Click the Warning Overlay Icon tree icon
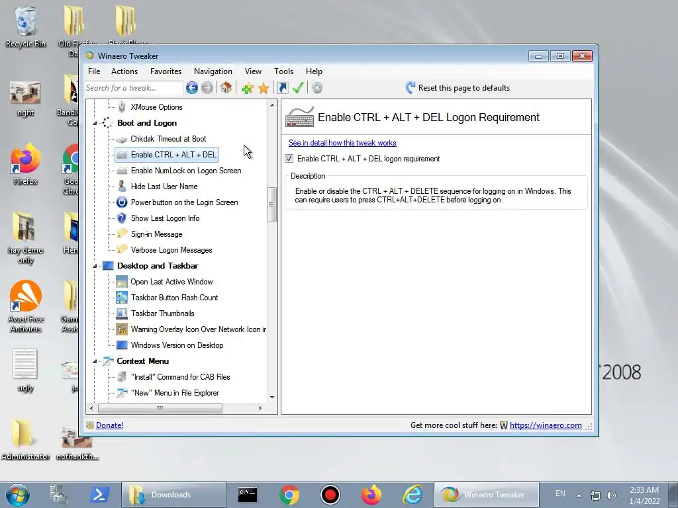Viewport: 678px width, 508px height. 122,329
